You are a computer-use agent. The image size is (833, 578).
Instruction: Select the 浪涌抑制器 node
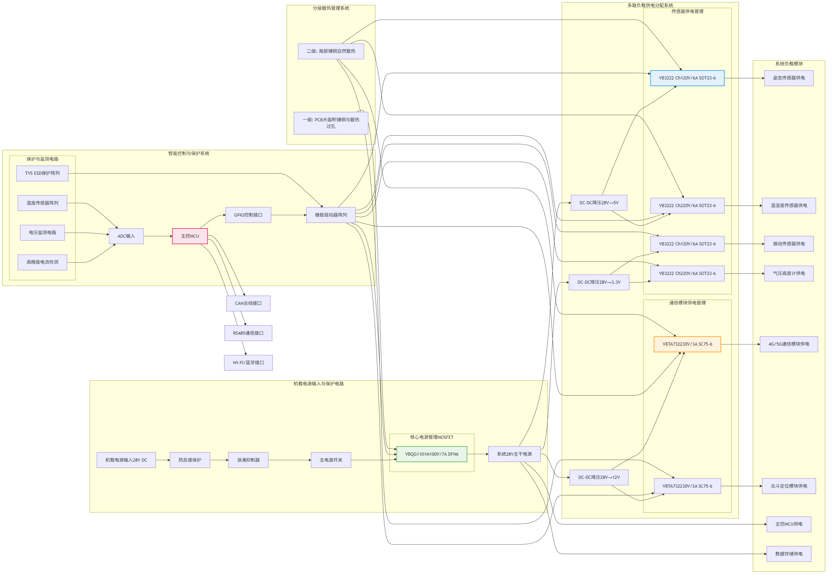(x=248, y=460)
